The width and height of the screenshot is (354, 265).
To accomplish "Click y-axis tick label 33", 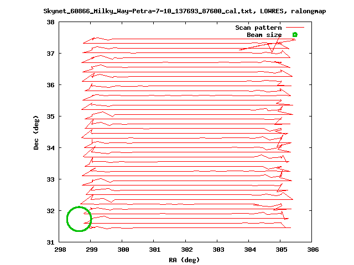I will pyautogui.click(x=50, y=179).
